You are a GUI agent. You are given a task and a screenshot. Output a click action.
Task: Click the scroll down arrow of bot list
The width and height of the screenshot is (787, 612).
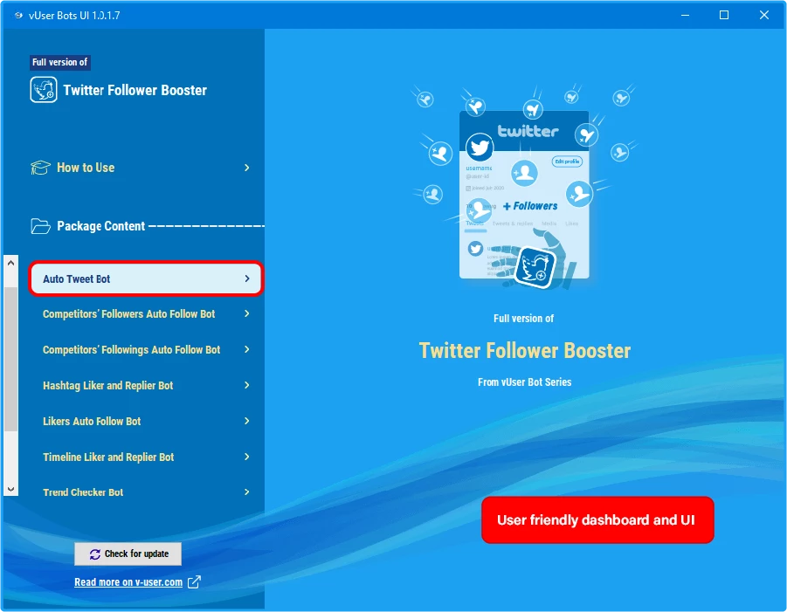(11, 489)
